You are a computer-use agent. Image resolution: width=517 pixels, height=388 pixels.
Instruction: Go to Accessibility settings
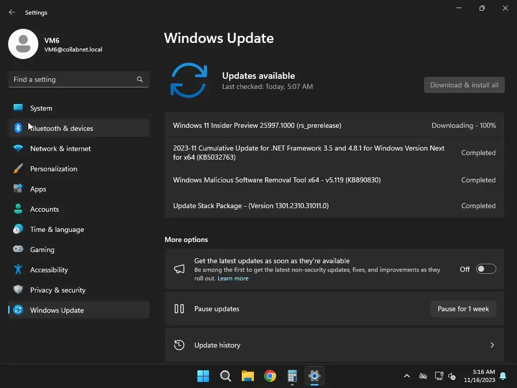pos(79,270)
